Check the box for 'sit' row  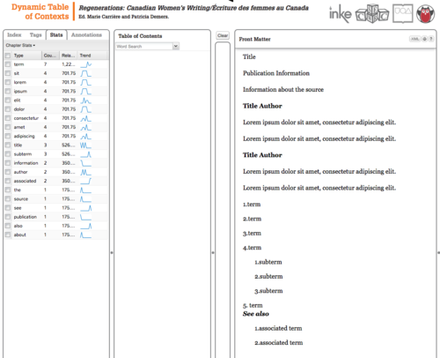click(8, 73)
